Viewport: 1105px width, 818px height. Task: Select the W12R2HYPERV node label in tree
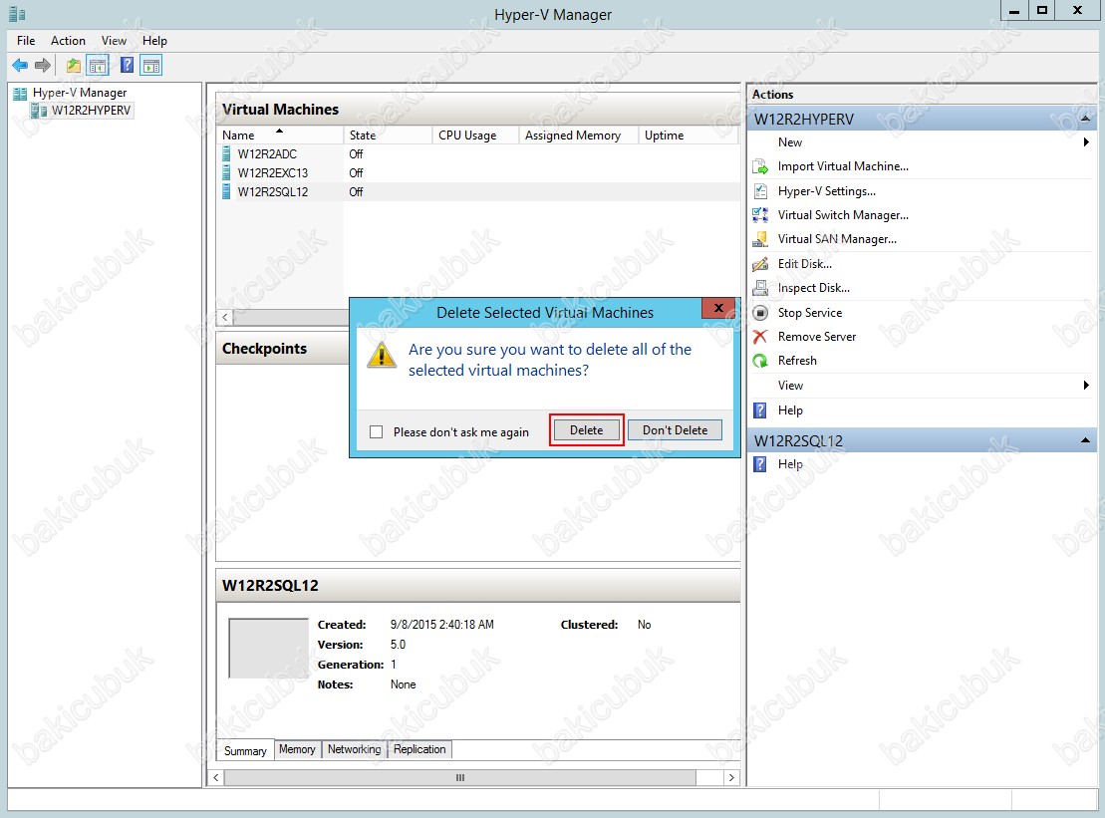point(91,111)
